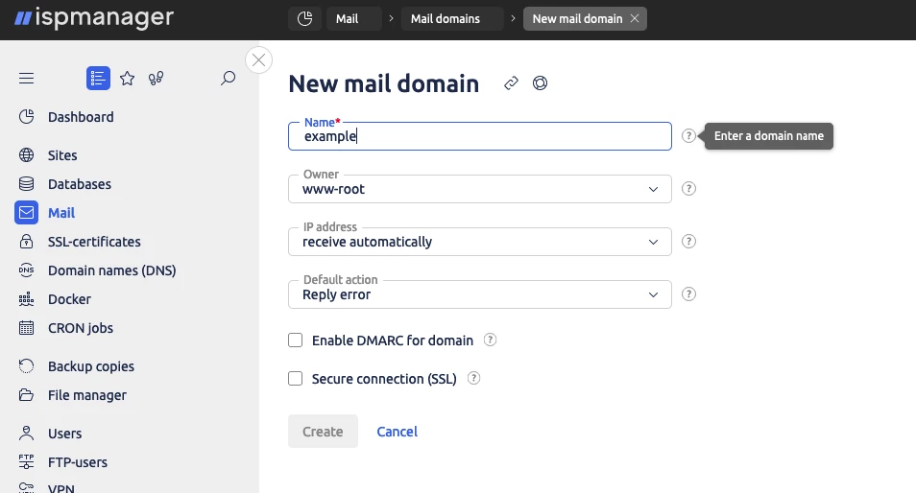Click the Sites globe icon
Screen dimensions: 916x493
[x=26, y=155]
